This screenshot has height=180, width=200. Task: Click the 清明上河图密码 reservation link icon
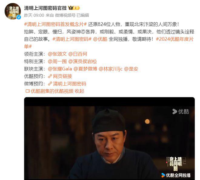tap(50, 84)
